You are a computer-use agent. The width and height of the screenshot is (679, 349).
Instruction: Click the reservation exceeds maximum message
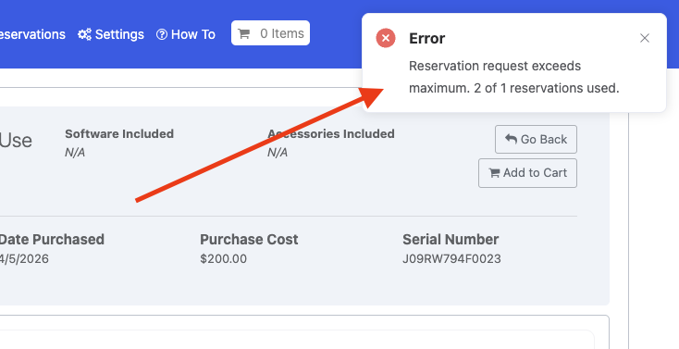tap(514, 77)
